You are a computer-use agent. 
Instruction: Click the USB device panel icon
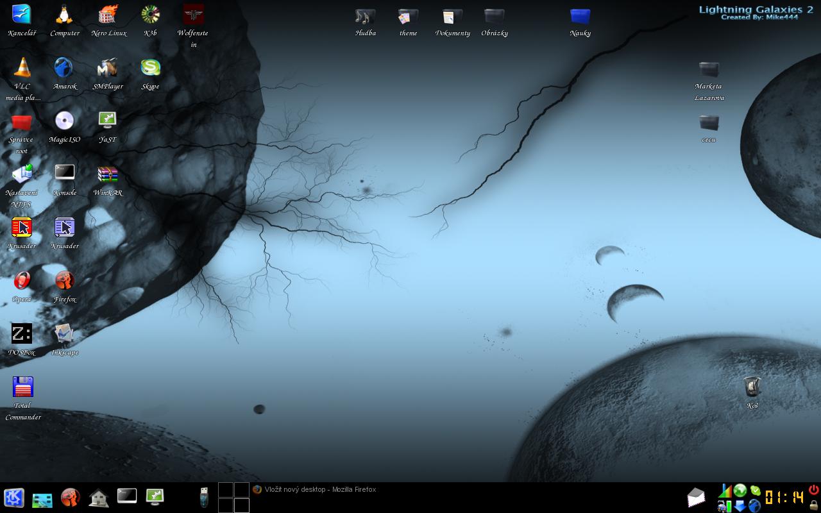pyautogui.click(x=204, y=498)
